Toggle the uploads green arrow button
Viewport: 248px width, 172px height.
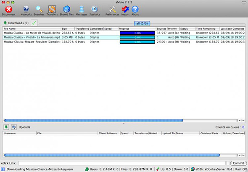pos(6,127)
